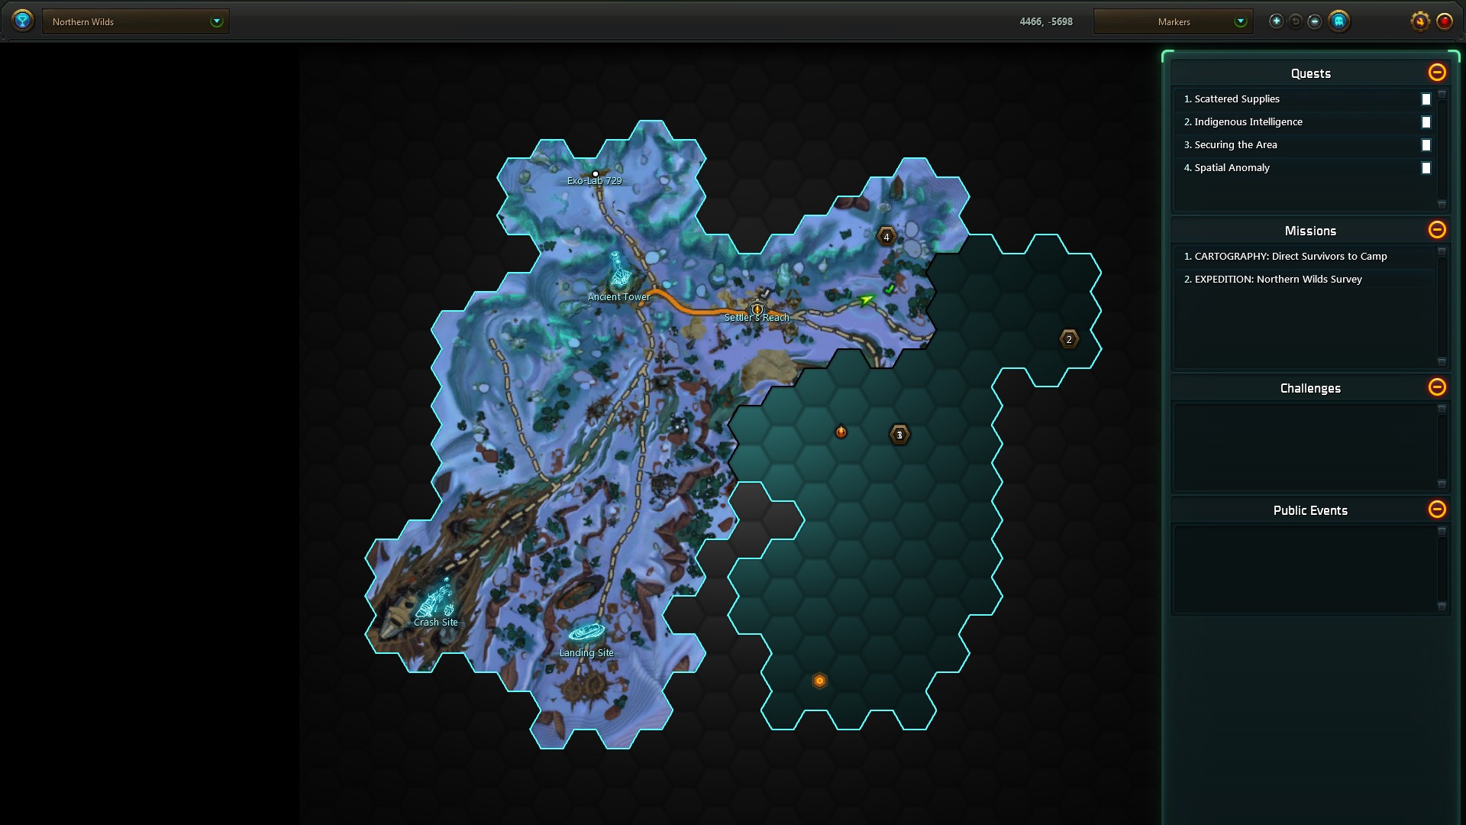This screenshot has height=825, width=1466.
Task: Check the Spatial Anomaly quest box
Action: [1426, 168]
